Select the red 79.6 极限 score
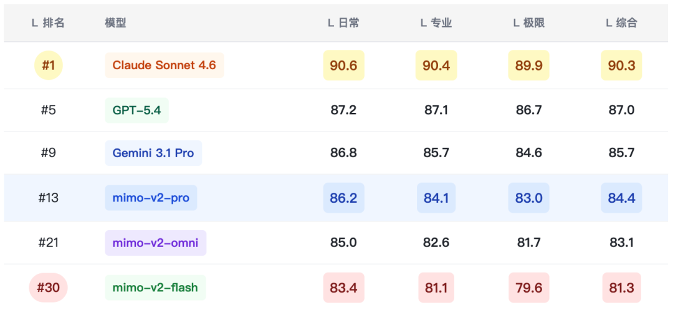This screenshot has width=673, height=320. pos(528,288)
